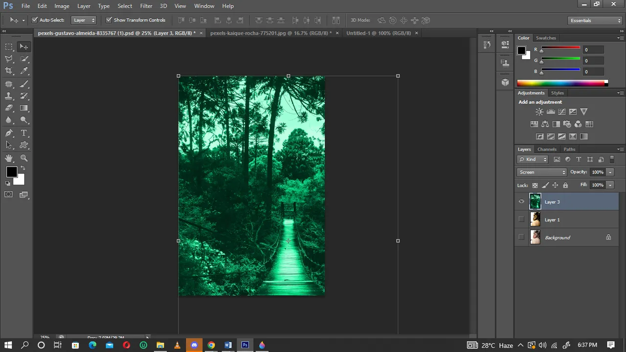Image resolution: width=626 pixels, height=352 pixels.
Task: Select the Lasso tool
Action: [9, 59]
